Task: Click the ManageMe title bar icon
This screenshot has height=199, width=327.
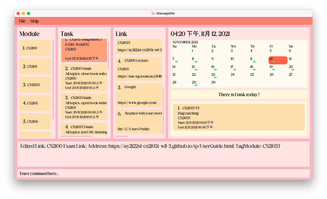Action: point(153,13)
